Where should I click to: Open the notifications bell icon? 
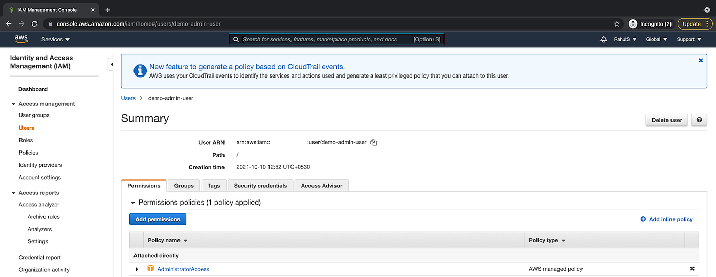(603, 39)
